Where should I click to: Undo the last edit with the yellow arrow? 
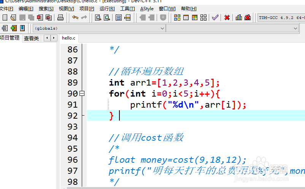[75, 18]
